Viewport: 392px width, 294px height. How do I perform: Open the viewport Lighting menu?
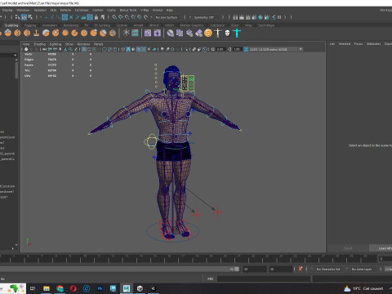(56, 44)
